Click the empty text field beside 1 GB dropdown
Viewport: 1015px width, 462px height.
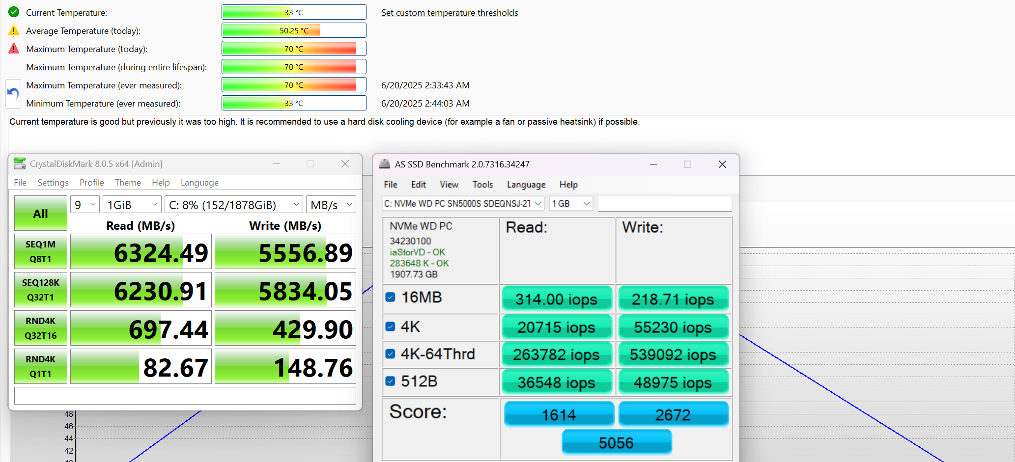[665, 203]
